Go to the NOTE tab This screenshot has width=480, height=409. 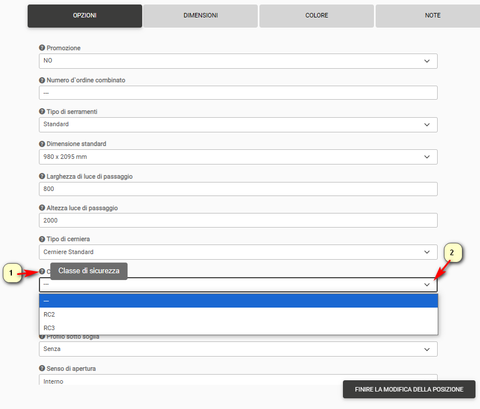[x=432, y=16]
